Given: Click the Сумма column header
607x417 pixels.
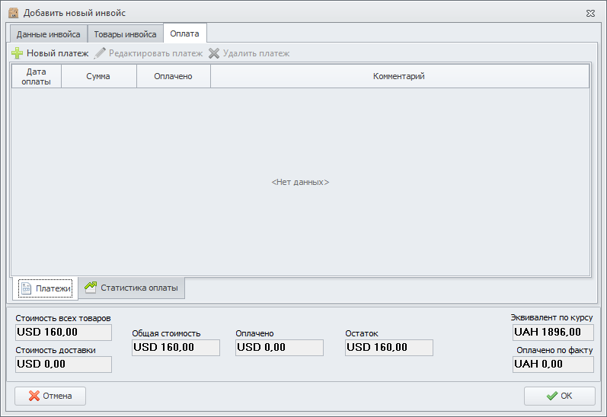Looking at the screenshot, I should point(98,76).
